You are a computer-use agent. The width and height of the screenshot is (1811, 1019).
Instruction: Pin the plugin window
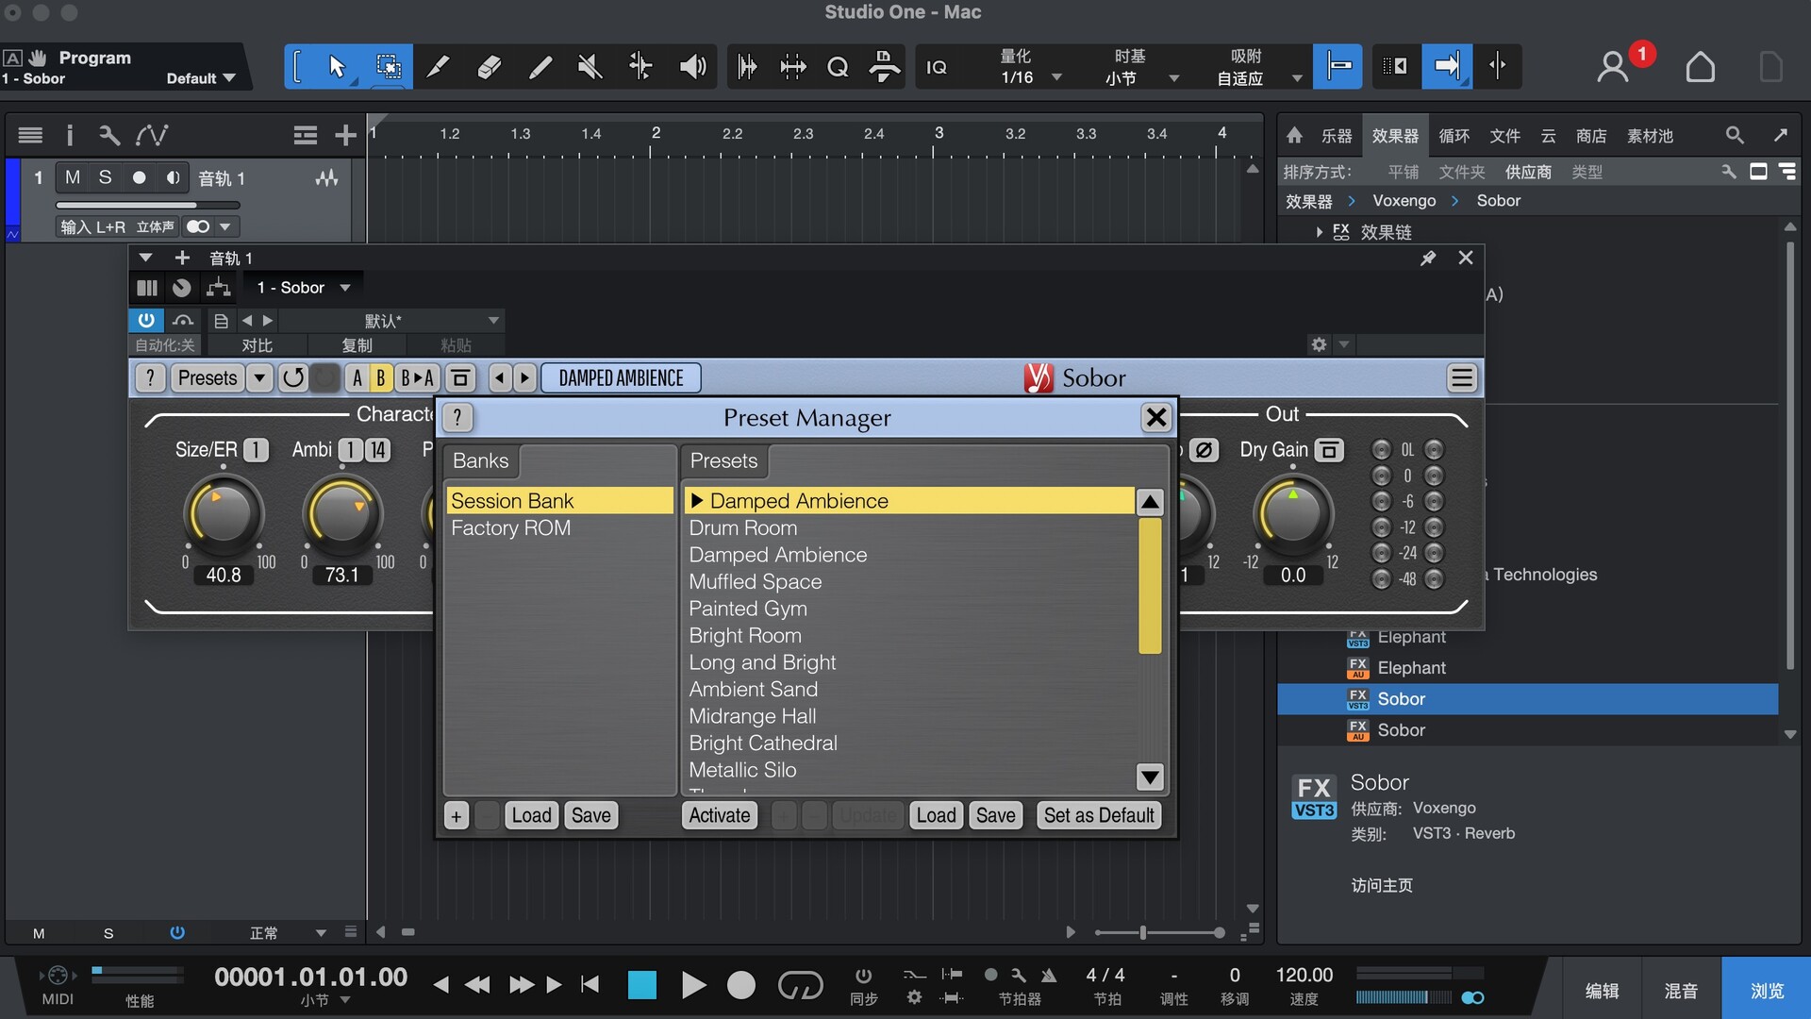pyautogui.click(x=1428, y=259)
